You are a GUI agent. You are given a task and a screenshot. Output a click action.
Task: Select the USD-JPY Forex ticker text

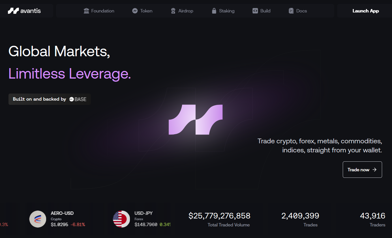pyautogui.click(x=146, y=225)
